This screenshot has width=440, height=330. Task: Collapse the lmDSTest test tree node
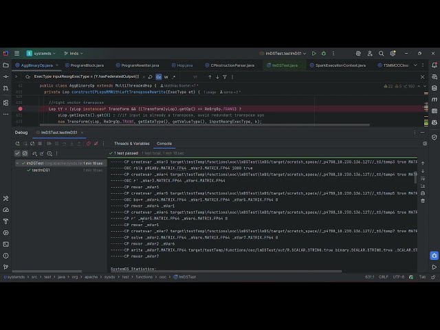17,163
